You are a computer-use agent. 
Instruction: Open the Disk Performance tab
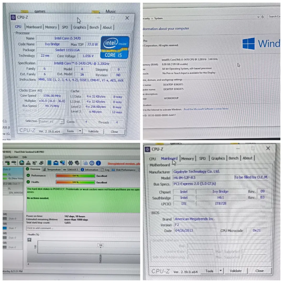click(124, 170)
